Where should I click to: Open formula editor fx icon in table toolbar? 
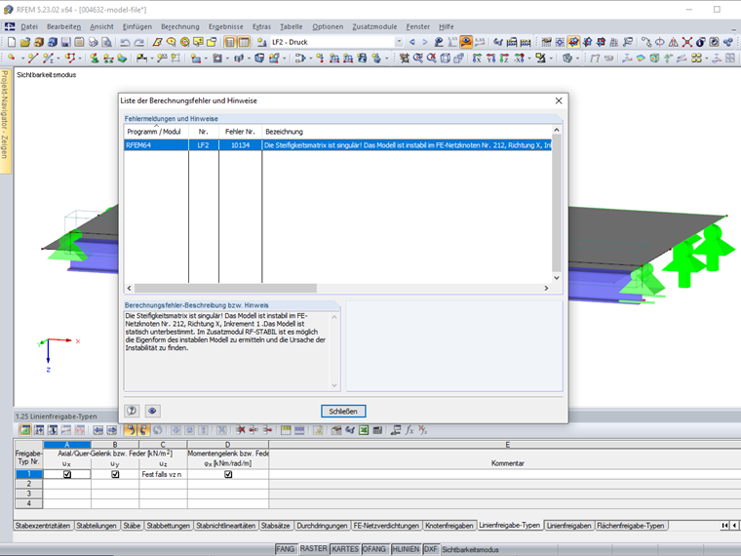click(x=409, y=430)
